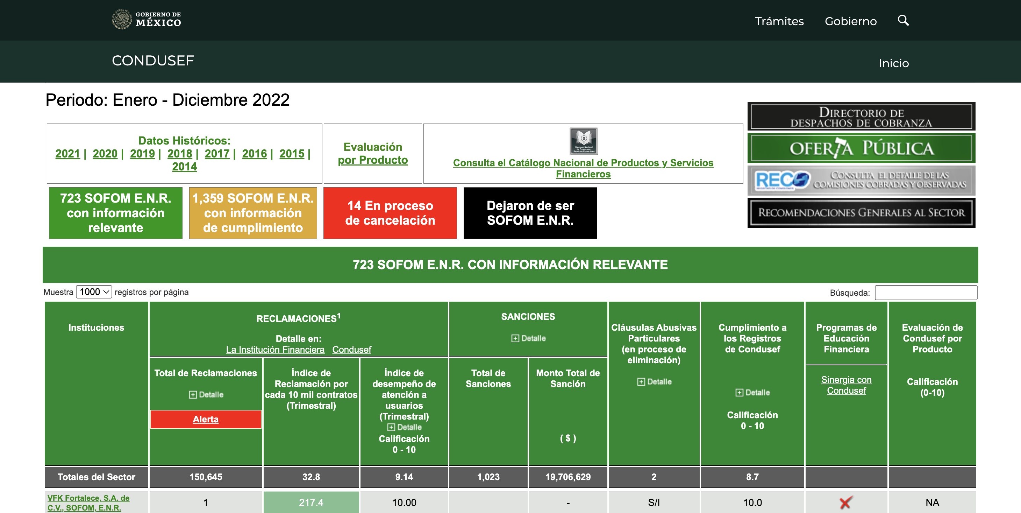Open the registros por página dropdown

94,292
